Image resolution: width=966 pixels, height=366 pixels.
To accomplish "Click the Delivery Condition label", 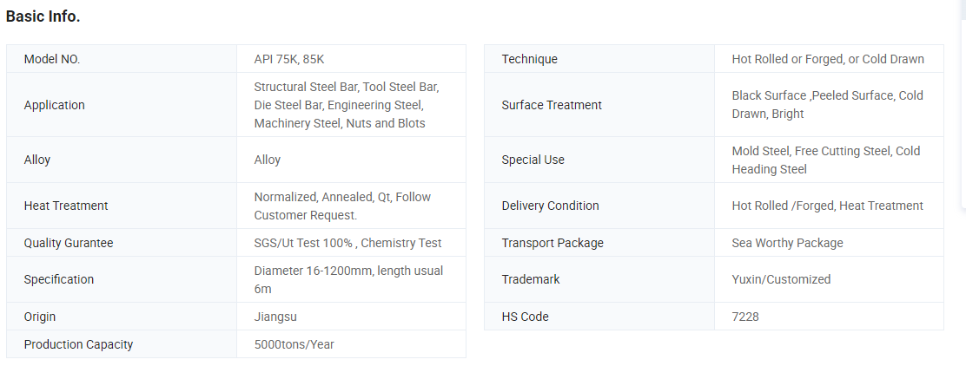I will [x=550, y=206].
